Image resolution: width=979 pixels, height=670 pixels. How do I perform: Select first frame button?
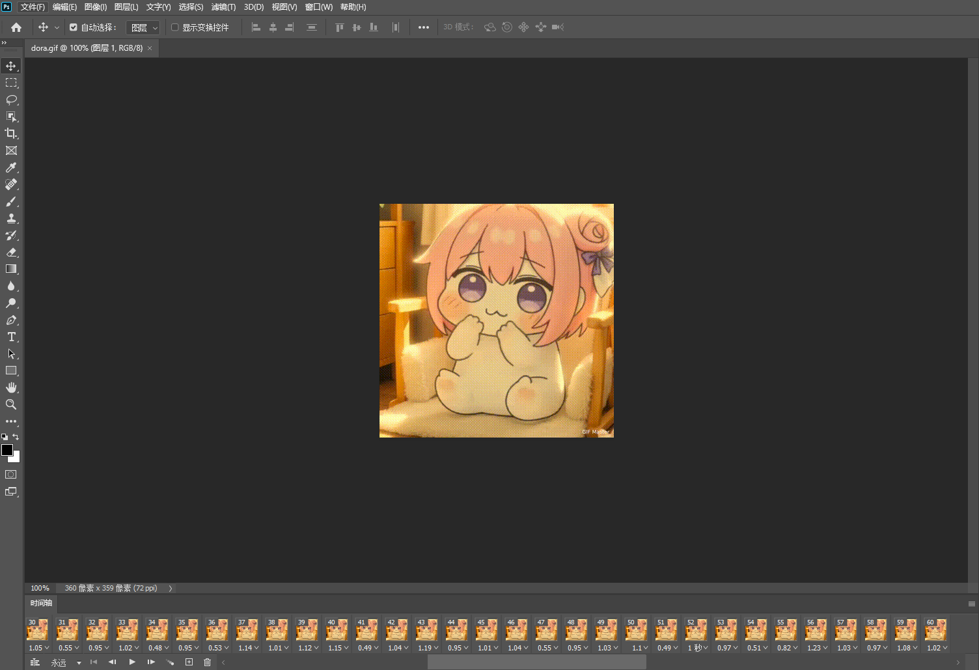(x=93, y=662)
